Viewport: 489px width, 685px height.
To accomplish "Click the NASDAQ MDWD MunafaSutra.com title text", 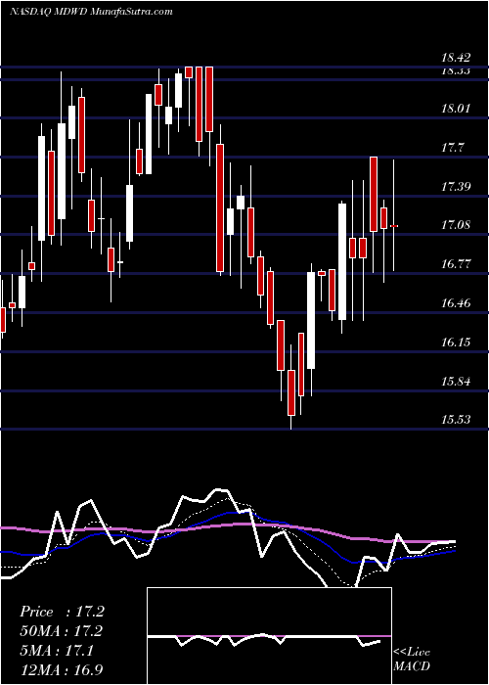I will click(91, 12).
